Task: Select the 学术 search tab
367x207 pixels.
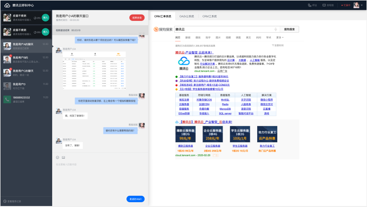Action: tap(268, 38)
